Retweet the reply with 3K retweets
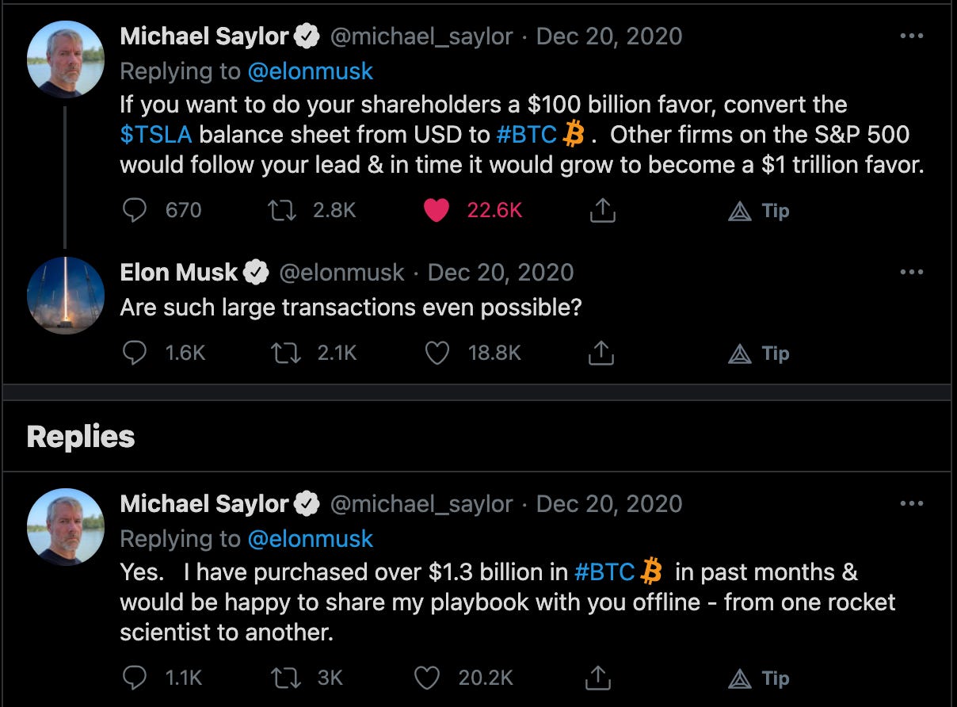957x707 pixels. click(284, 678)
